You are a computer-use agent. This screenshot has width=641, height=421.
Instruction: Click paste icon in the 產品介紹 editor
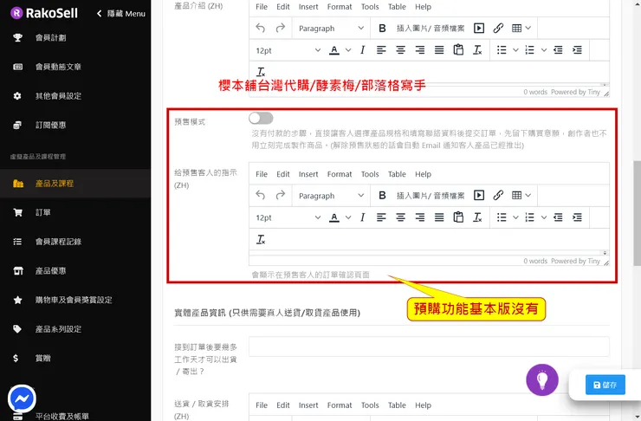[458, 50]
